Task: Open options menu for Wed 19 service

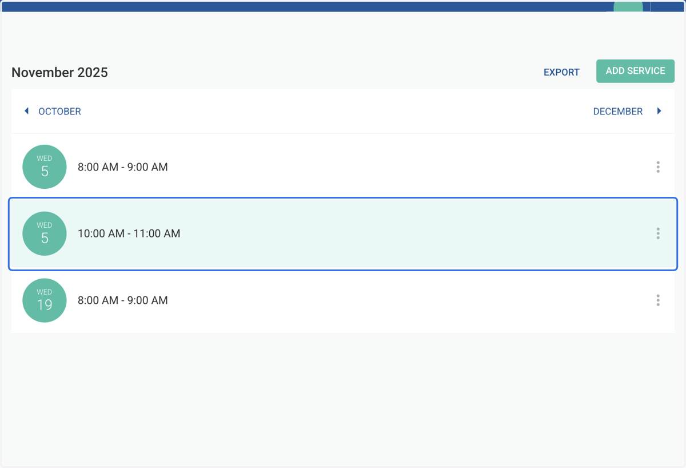Action: [x=658, y=300]
